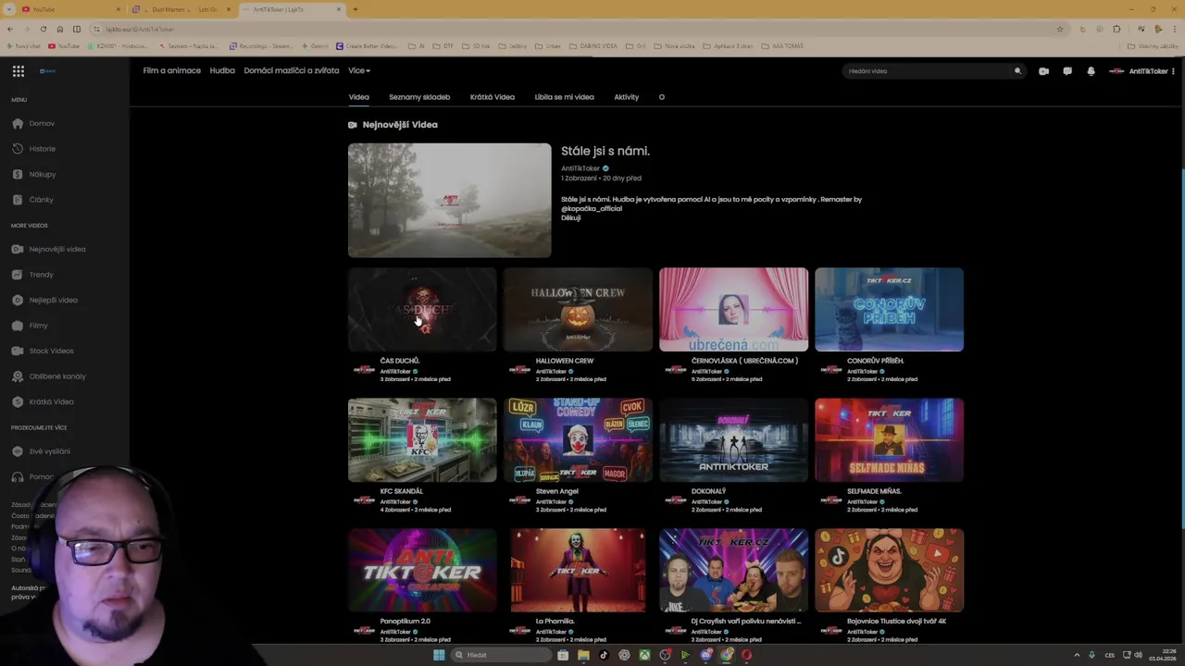Open the AntiTikToker account menu dots

1173,71
